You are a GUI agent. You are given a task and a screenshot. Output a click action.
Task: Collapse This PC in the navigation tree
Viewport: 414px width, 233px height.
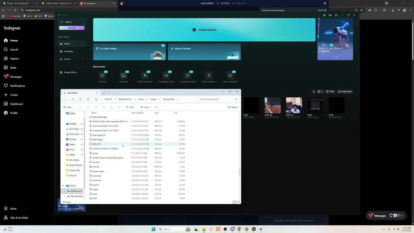pos(63,186)
